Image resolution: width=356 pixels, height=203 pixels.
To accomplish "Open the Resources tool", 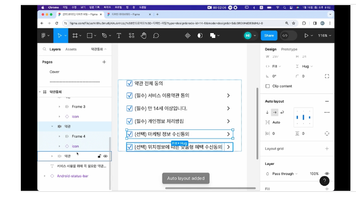I will (132, 36).
